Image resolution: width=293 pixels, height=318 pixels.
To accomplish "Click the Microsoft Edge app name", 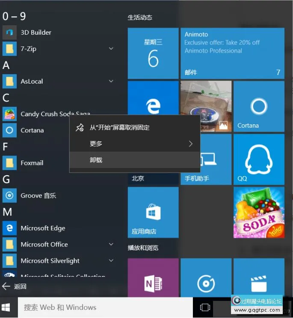I will (x=43, y=228).
